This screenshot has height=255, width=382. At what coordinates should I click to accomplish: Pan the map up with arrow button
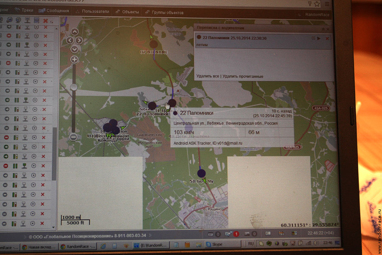[74, 31]
